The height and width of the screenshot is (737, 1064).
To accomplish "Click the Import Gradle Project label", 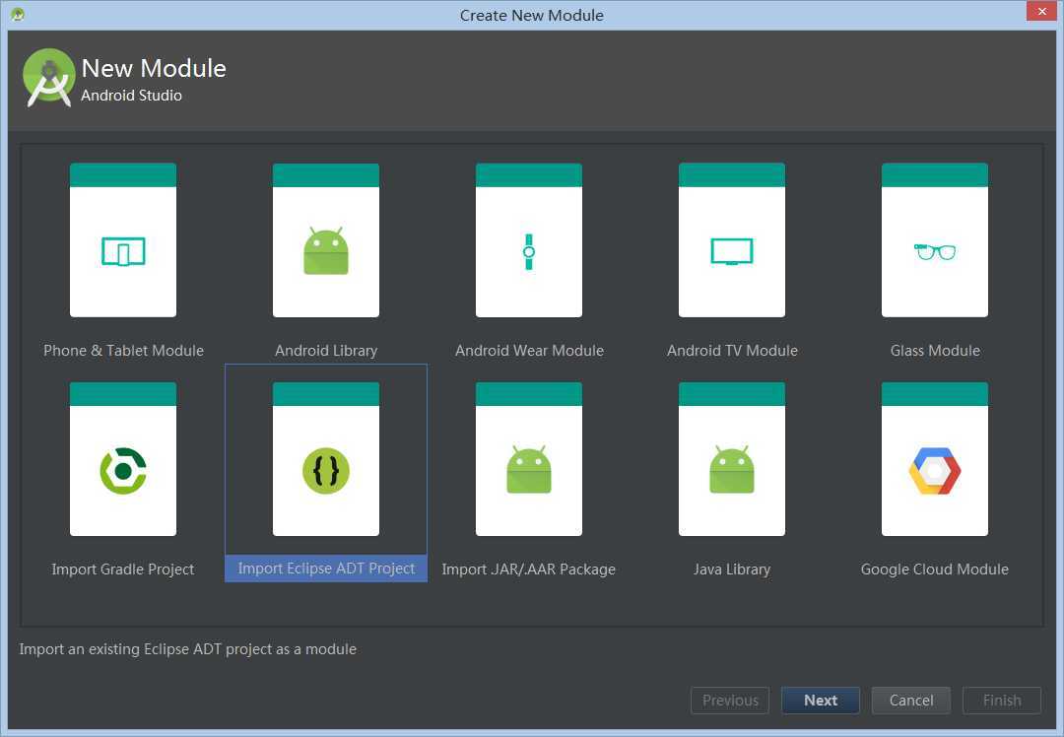I will click(123, 569).
